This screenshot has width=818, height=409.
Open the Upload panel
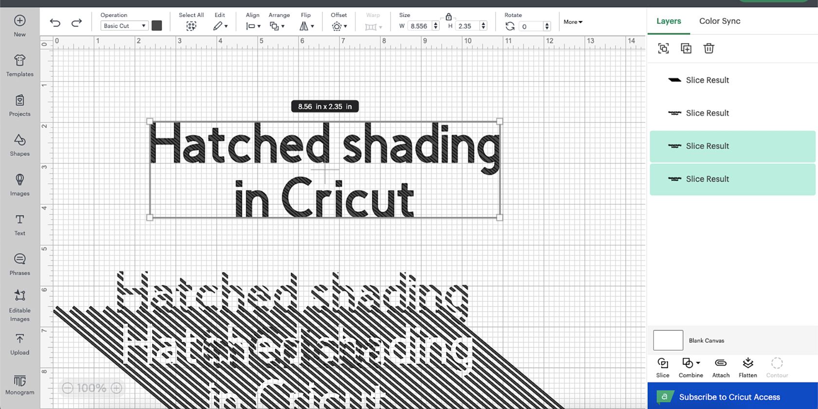point(19,344)
